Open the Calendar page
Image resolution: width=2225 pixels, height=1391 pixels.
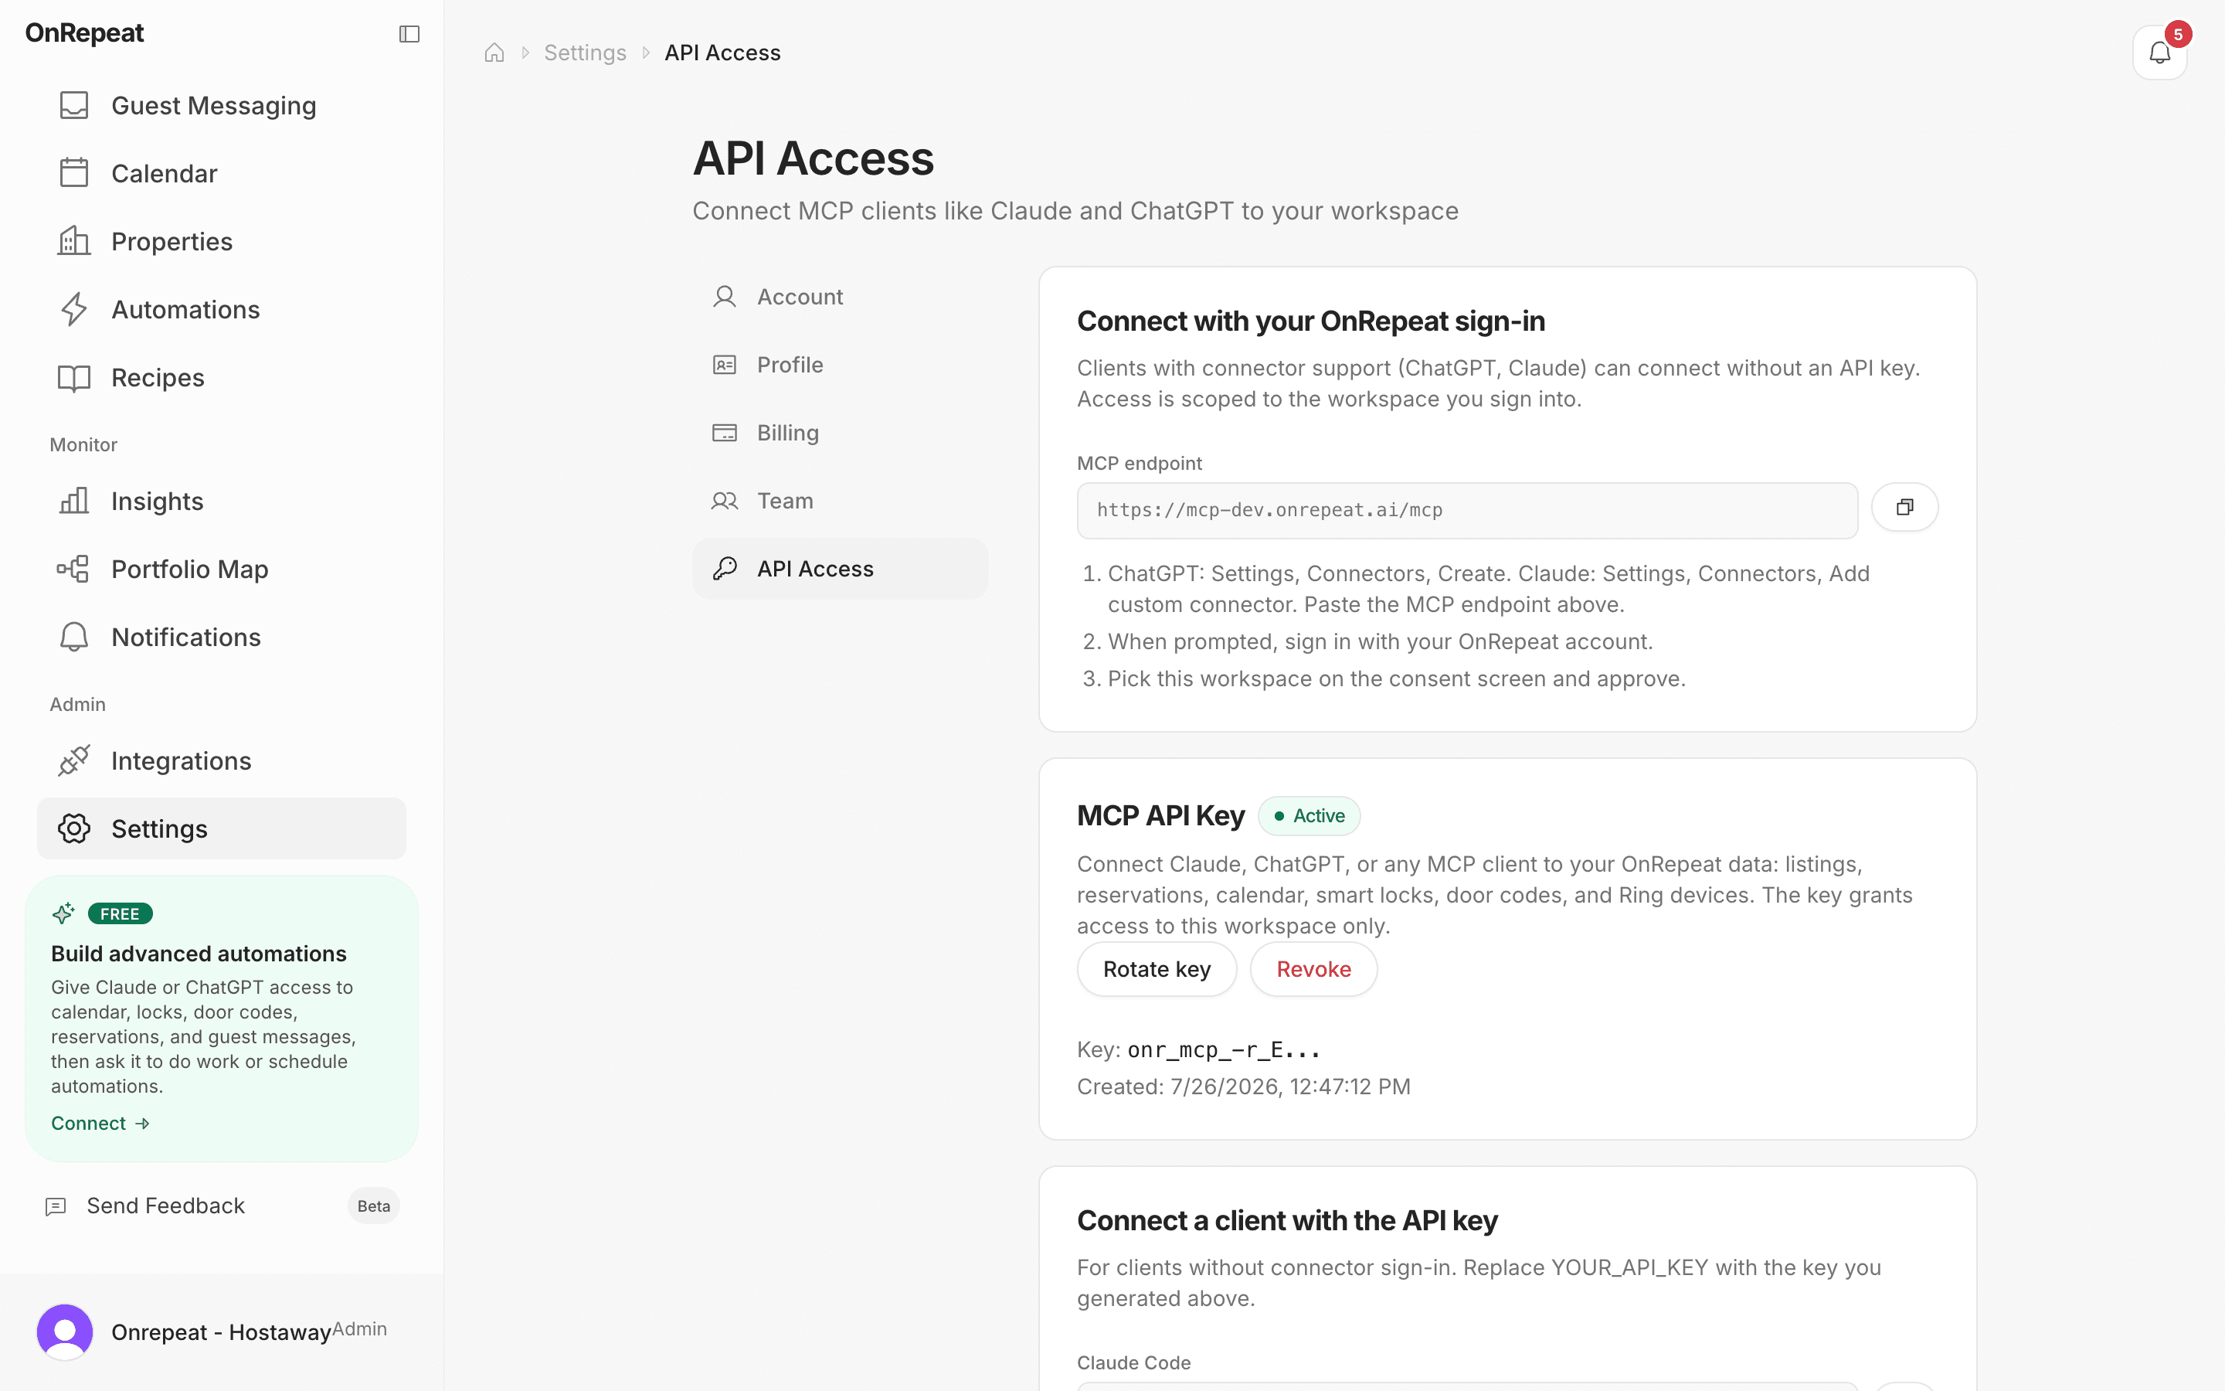(222, 173)
